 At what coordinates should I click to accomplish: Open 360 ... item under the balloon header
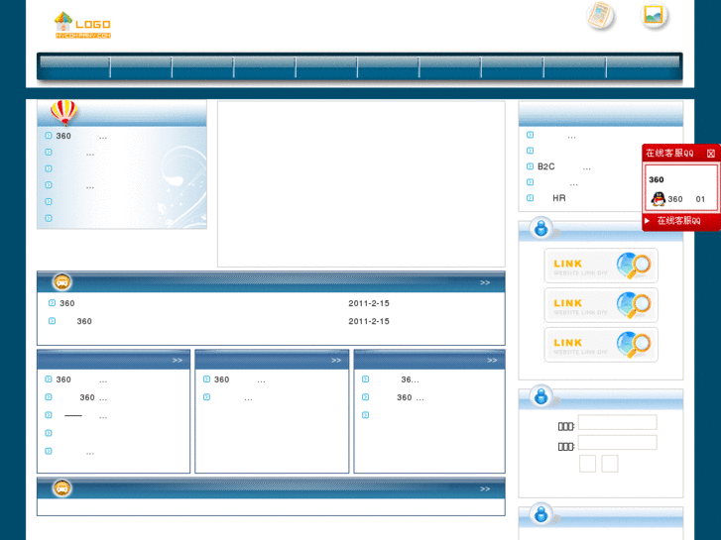(x=81, y=136)
